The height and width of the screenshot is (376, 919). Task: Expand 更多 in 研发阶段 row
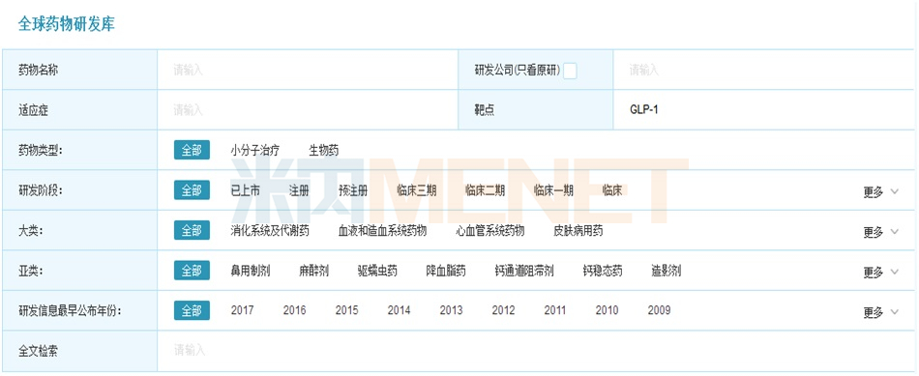(880, 192)
